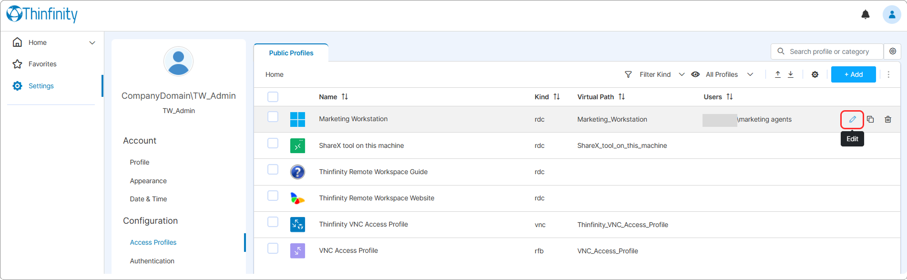This screenshot has width=907, height=280.
Task: Sort by Kind column arrows
Action: click(557, 97)
